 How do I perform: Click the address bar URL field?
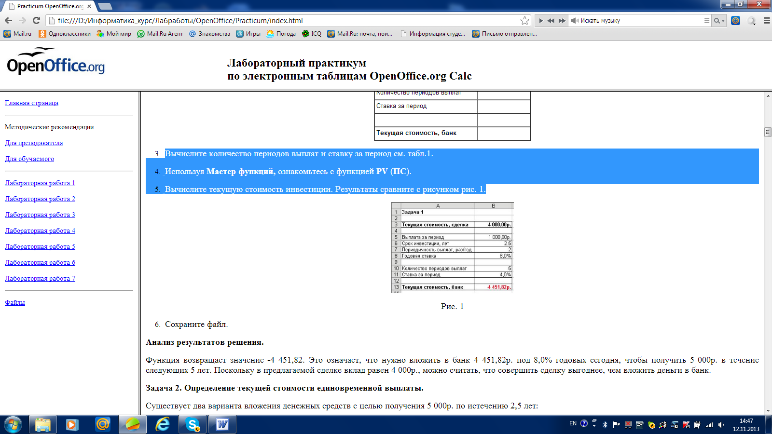point(288,21)
